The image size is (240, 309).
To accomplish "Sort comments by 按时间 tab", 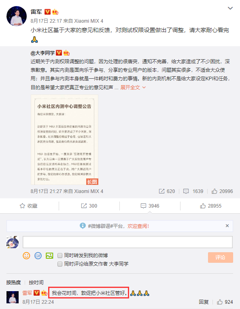I will 36,282.
